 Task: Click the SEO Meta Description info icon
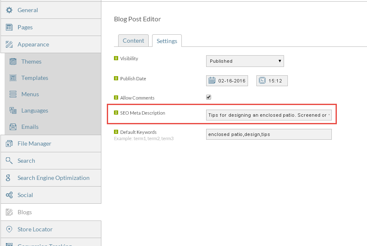point(116,113)
